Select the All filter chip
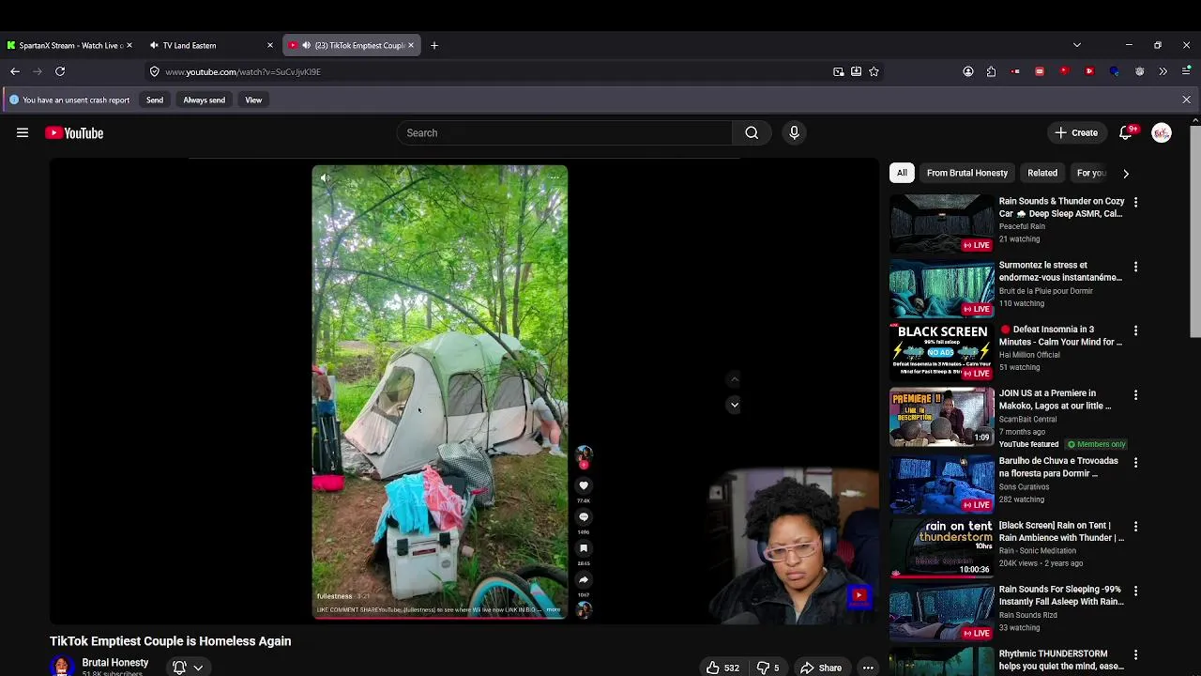 click(x=902, y=173)
